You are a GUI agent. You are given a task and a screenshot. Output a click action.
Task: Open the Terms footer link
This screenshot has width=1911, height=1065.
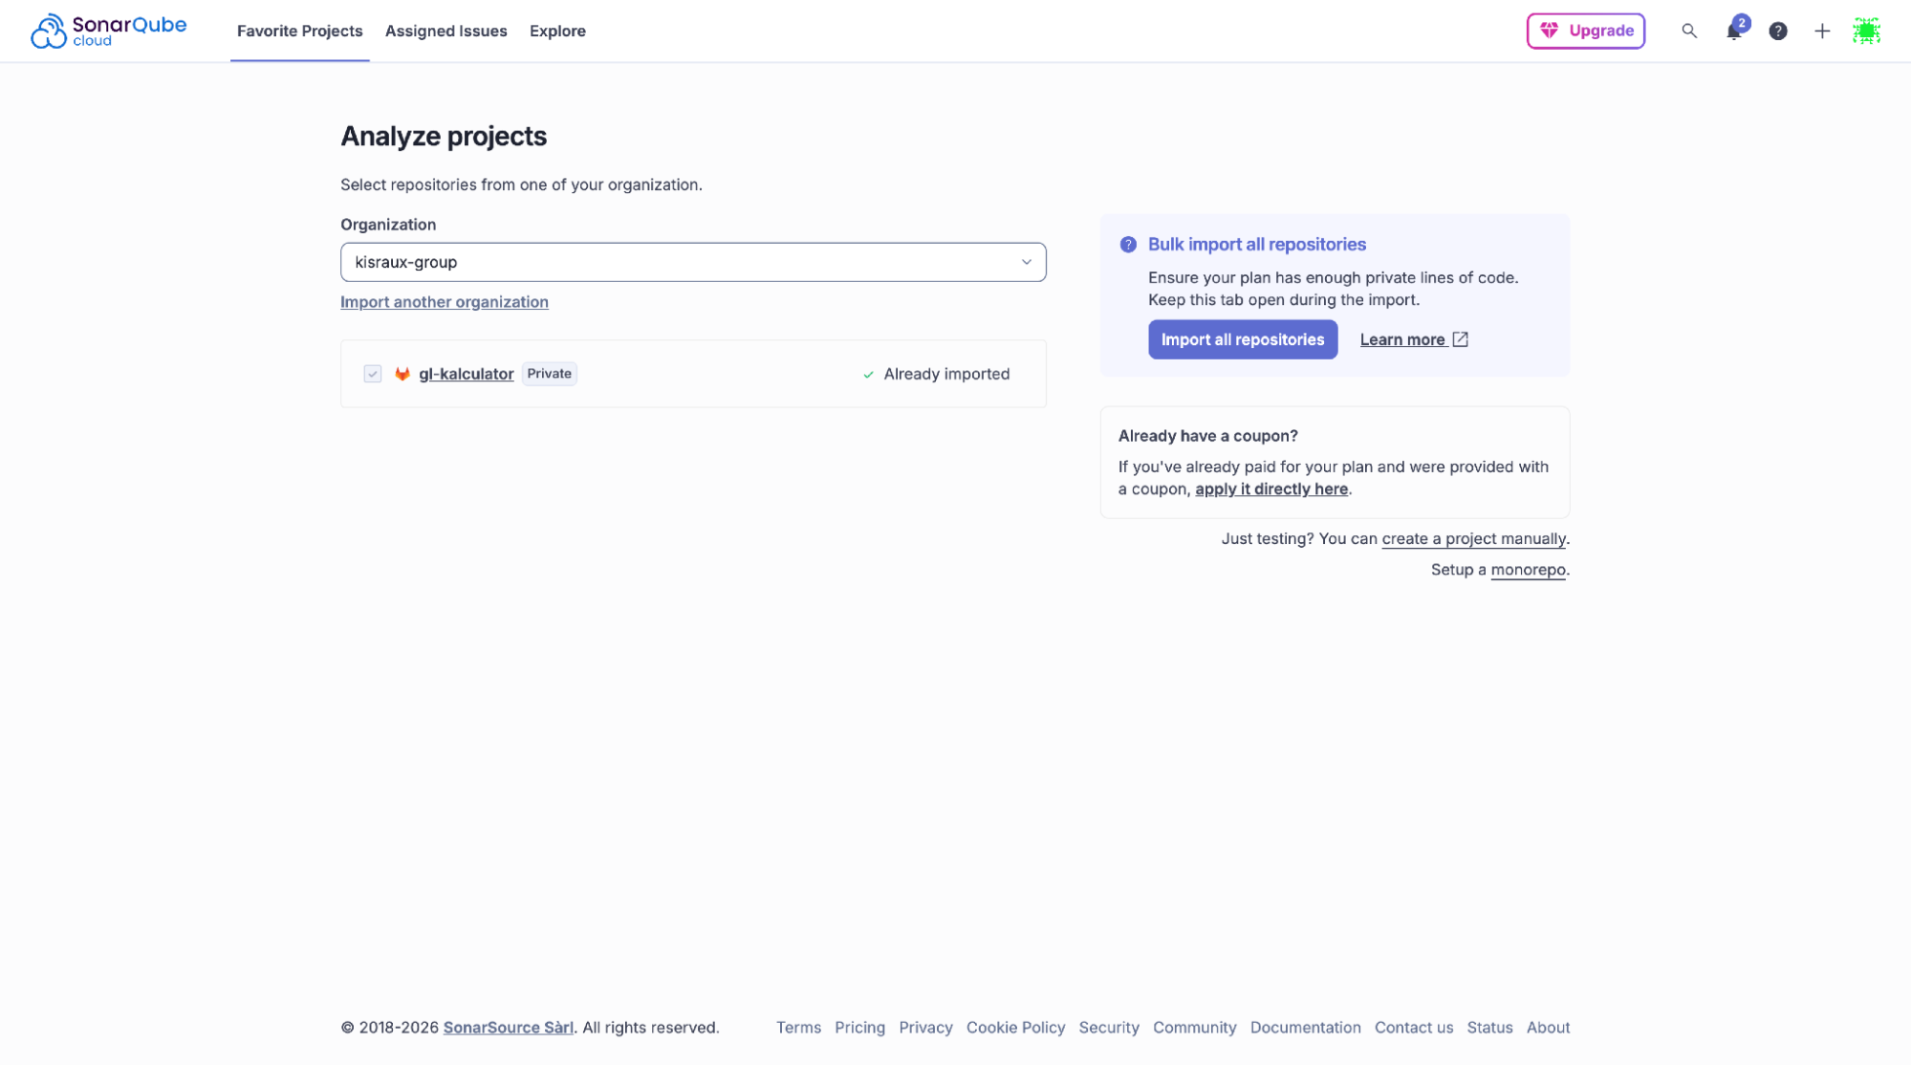coord(798,1028)
